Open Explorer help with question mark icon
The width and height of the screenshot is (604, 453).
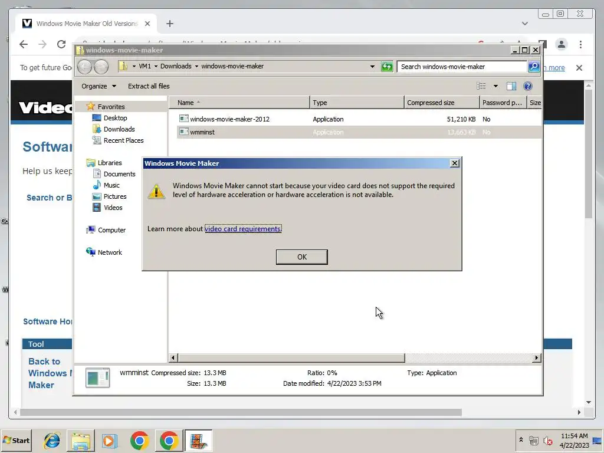click(528, 86)
